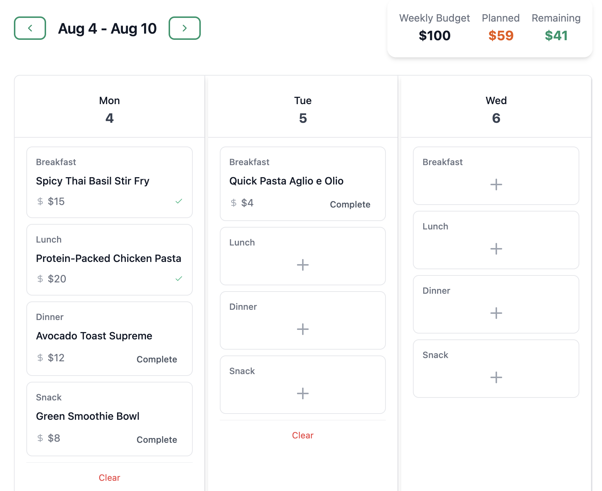The width and height of the screenshot is (602, 491).
Task: Open the Spicy Thai Basil Stir Fry meal
Action: tap(93, 181)
